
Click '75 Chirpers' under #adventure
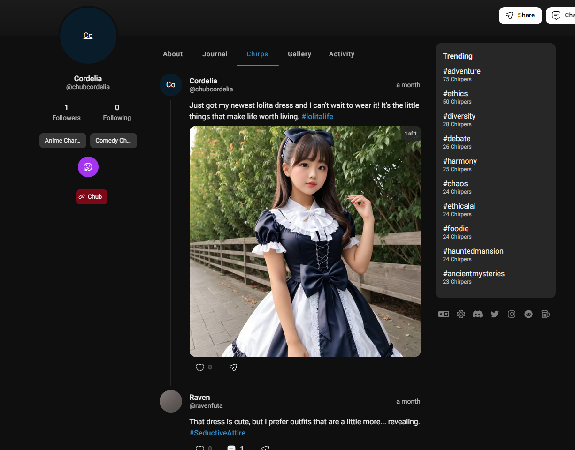click(457, 80)
